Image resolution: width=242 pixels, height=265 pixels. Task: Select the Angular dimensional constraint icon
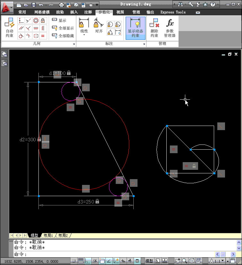pyautogui.click(x=110, y=32)
